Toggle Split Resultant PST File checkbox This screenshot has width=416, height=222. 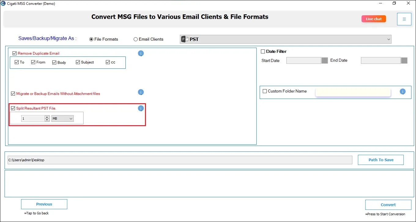13,108
